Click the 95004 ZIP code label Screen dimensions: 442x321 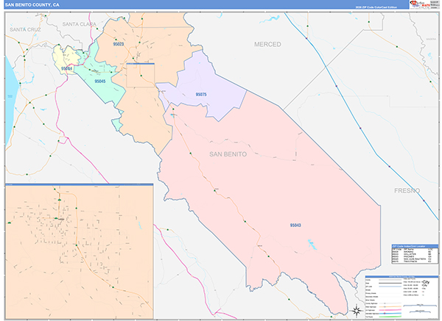[66, 68]
